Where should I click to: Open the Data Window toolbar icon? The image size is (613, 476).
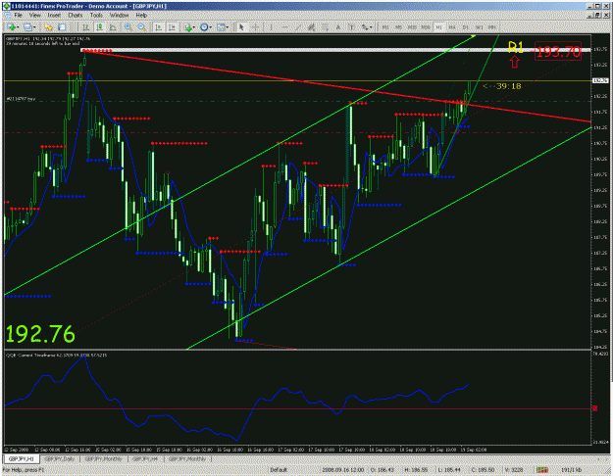click(62, 27)
